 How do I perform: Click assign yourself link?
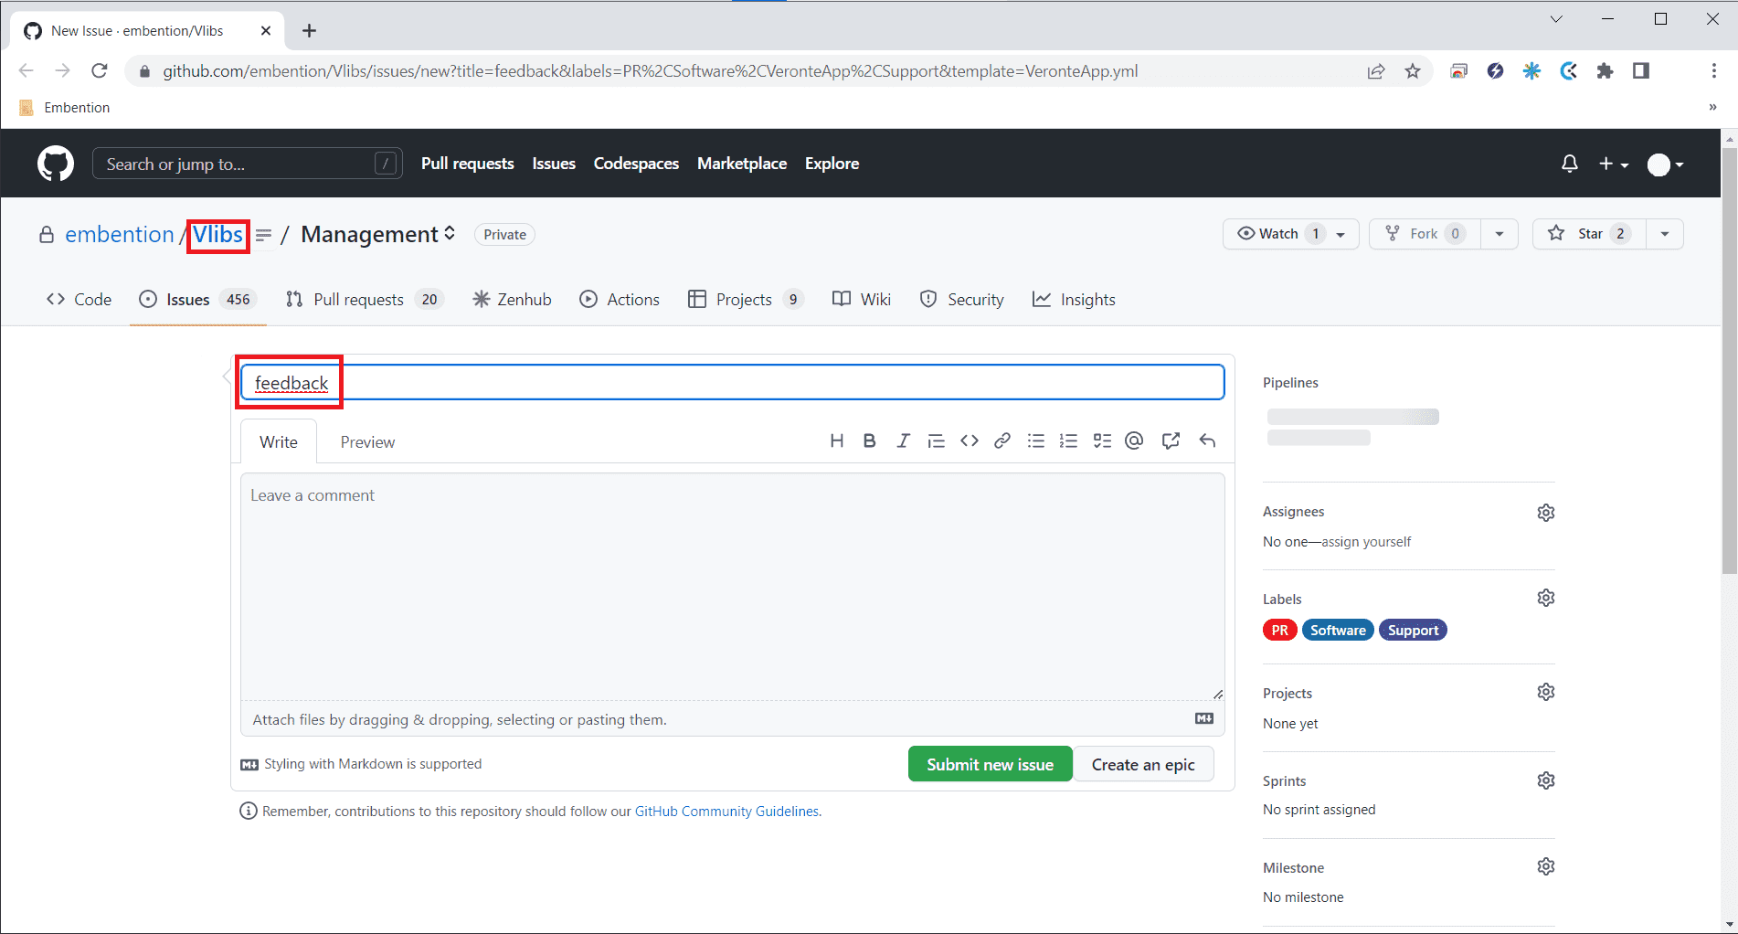pyautogui.click(x=1366, y=542)
